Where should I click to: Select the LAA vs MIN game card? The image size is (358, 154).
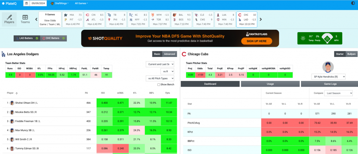pyautogui.click(x=225, y=20)
